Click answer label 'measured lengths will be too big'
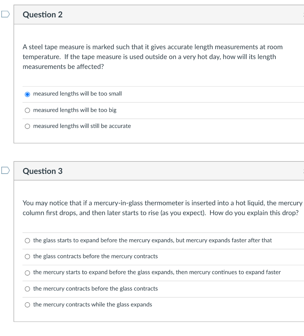 point(75,110)
